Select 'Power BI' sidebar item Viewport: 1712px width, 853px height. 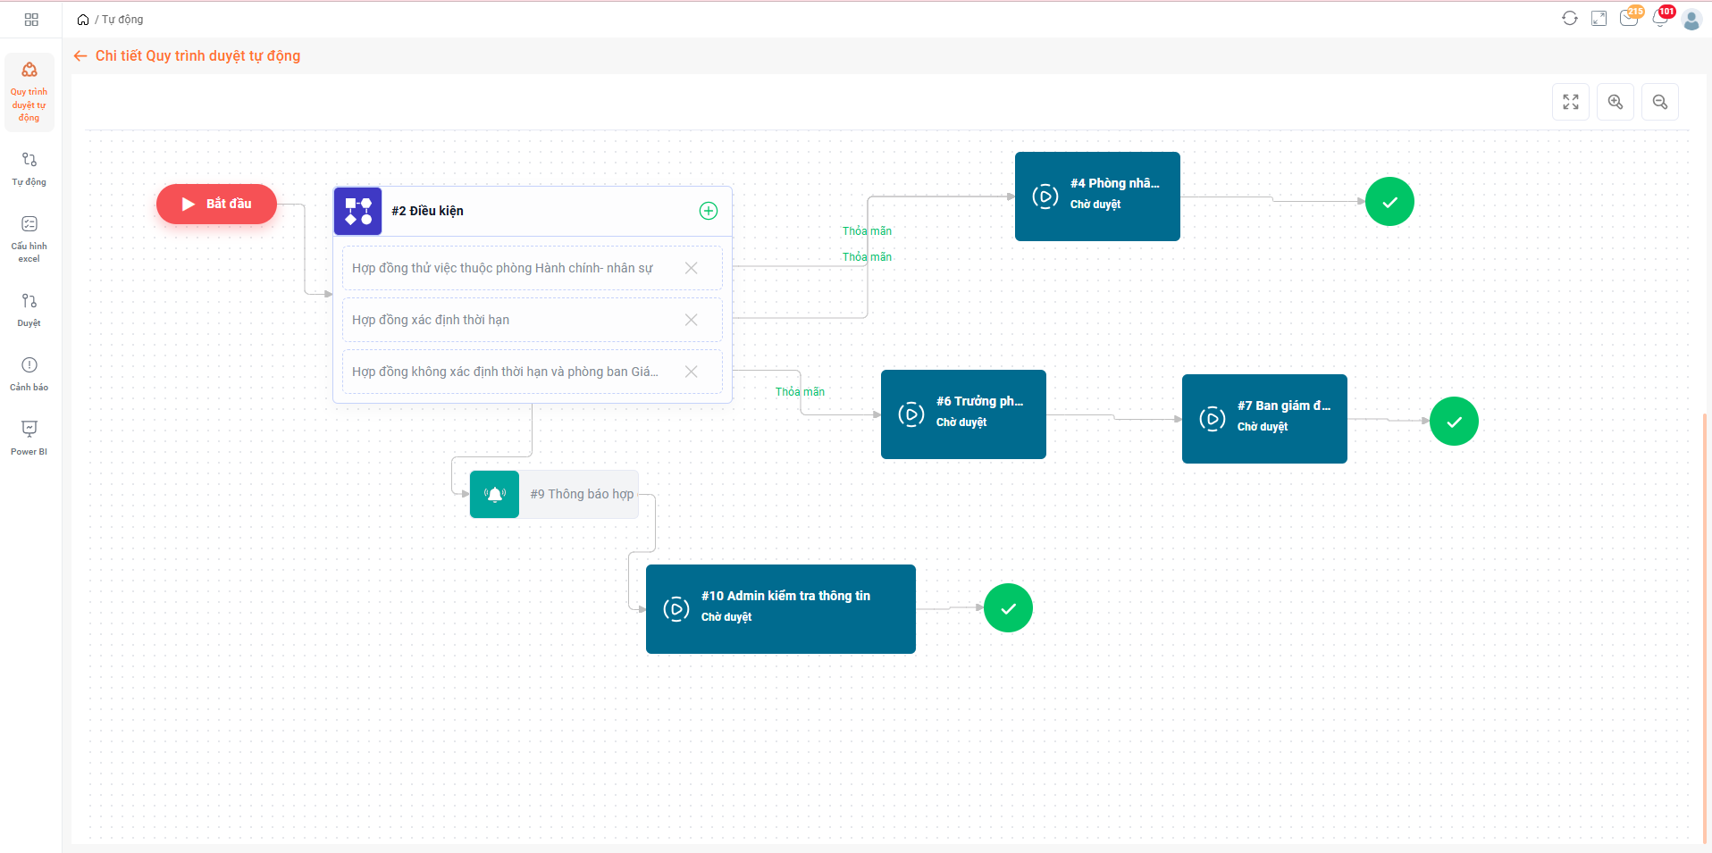(x=29, y=438)
